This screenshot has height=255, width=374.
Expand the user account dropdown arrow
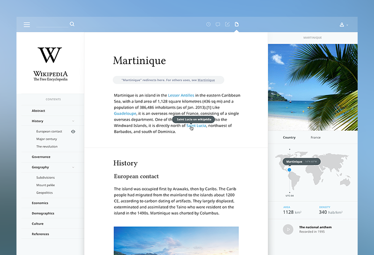point(347,25)
